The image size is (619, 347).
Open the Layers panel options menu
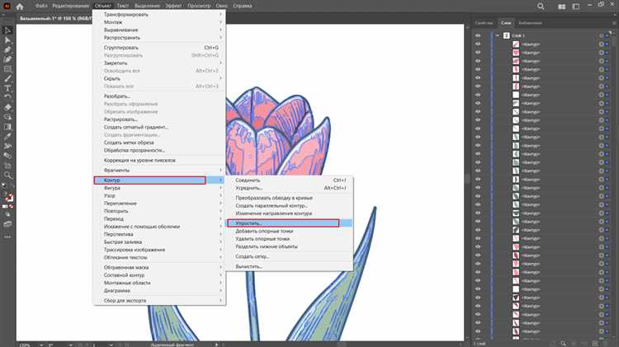point(614,23)
